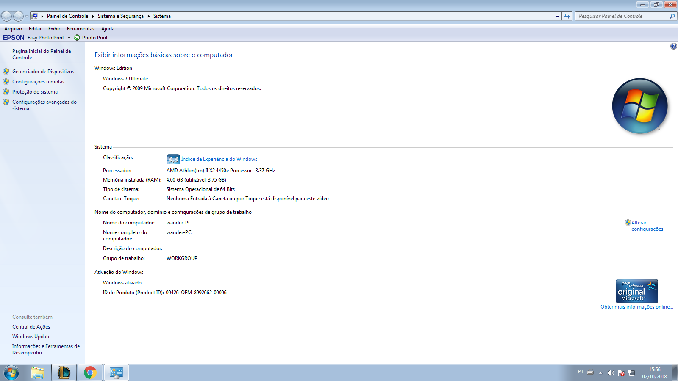Open the Arquivo menu
The height and width of the screenshot is (381, 678).
point(13,29)
